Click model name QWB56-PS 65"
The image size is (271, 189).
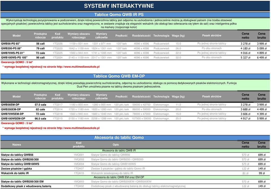(x=10, y=44)
